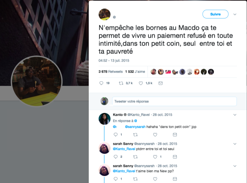Click the 'Tweeter votre réponse' field

click(x=174, y=101)
